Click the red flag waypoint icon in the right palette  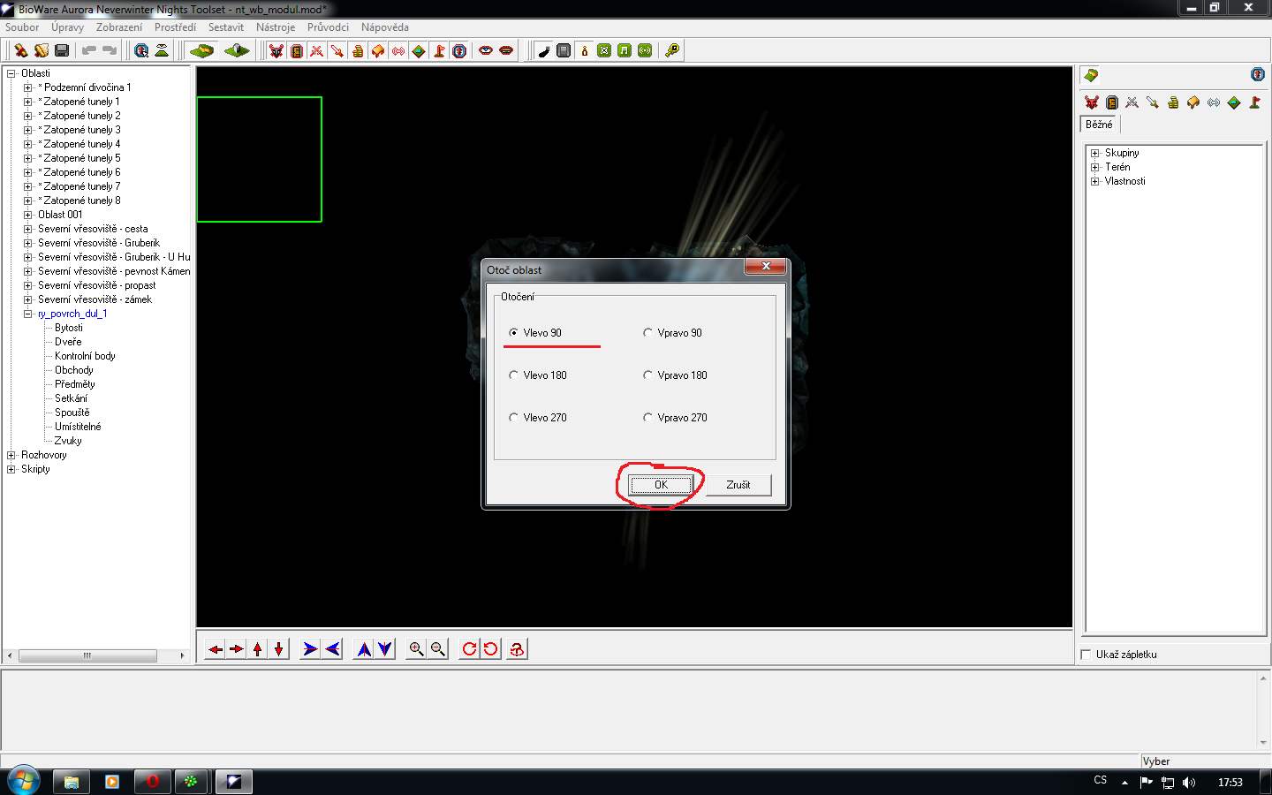(1254, 102)
